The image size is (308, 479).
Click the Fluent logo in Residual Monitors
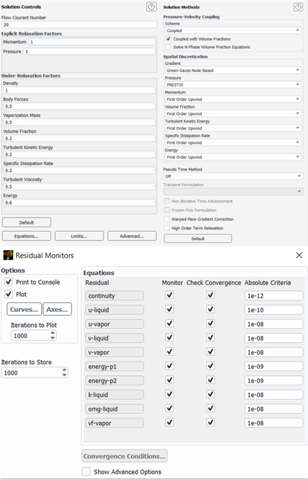(8, 255)
